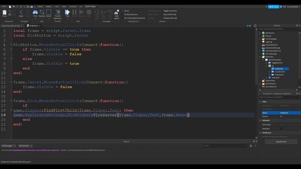
Task: Switch to the first script editor tab
Action: coord(11,26)
